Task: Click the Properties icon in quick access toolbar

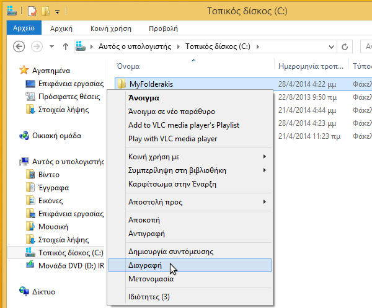Action: click(32, 11)
